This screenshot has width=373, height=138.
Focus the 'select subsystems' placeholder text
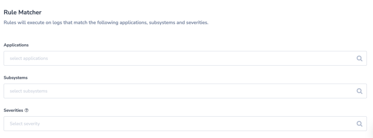[28, 91]
